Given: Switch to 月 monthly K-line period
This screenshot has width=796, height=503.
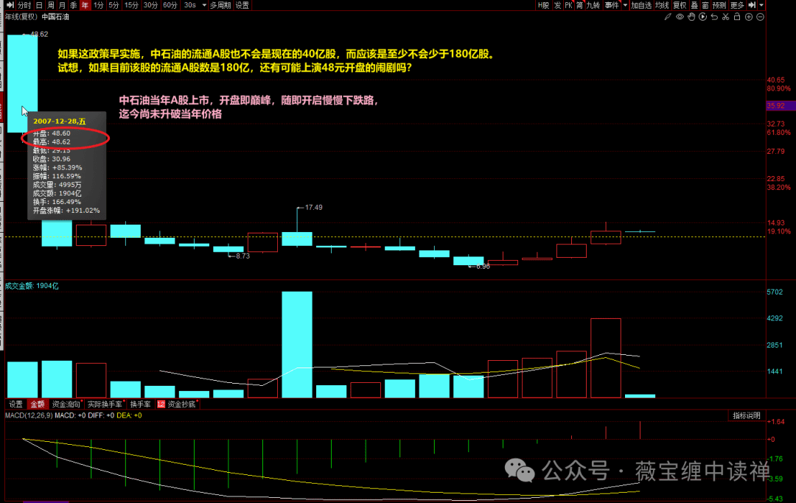Looking at the screenshot, I should (x=62, y=5).
